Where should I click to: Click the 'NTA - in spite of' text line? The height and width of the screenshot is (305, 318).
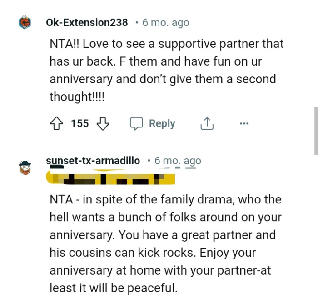[165, 199]
